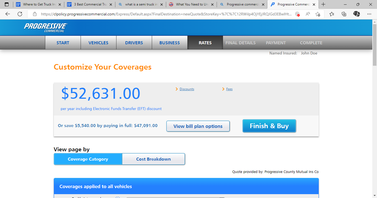This screenshot has height=198, width=377.
Task: Click 'Quote provided by' Progressive County Mutual text
Action: [x=275, y=172]
